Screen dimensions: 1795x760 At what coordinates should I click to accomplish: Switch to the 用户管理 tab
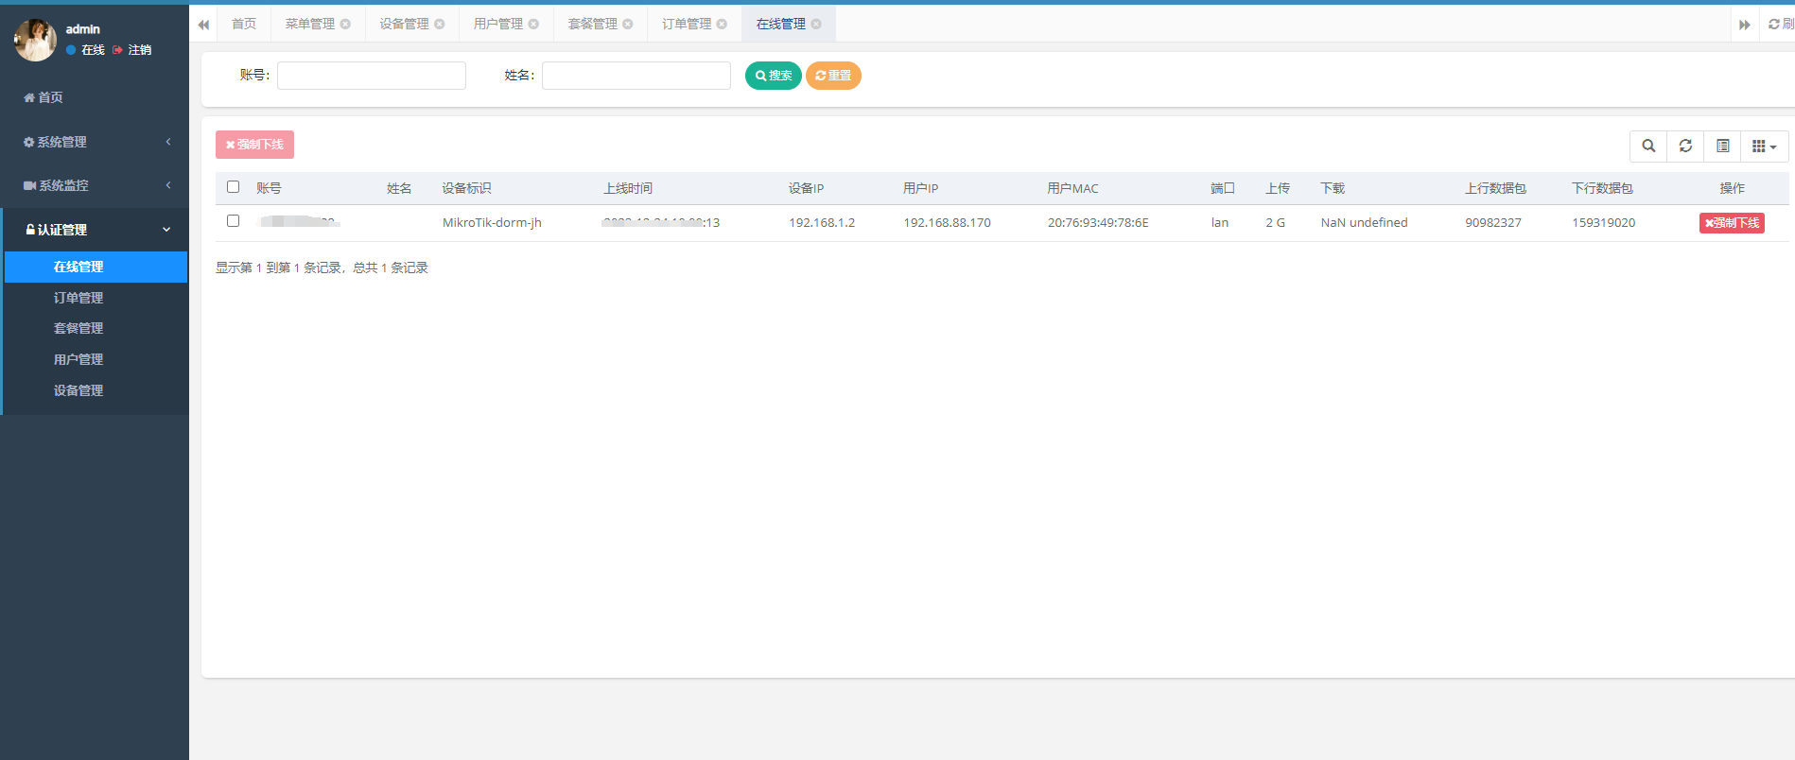pos(498,25)
